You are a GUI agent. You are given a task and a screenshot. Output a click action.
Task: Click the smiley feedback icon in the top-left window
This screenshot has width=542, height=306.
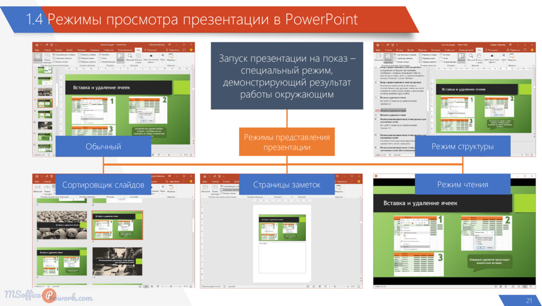(x=191, y=50)
